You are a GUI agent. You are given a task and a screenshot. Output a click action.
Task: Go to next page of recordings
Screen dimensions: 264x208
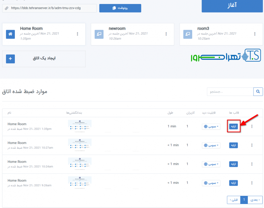click(255, 200)
